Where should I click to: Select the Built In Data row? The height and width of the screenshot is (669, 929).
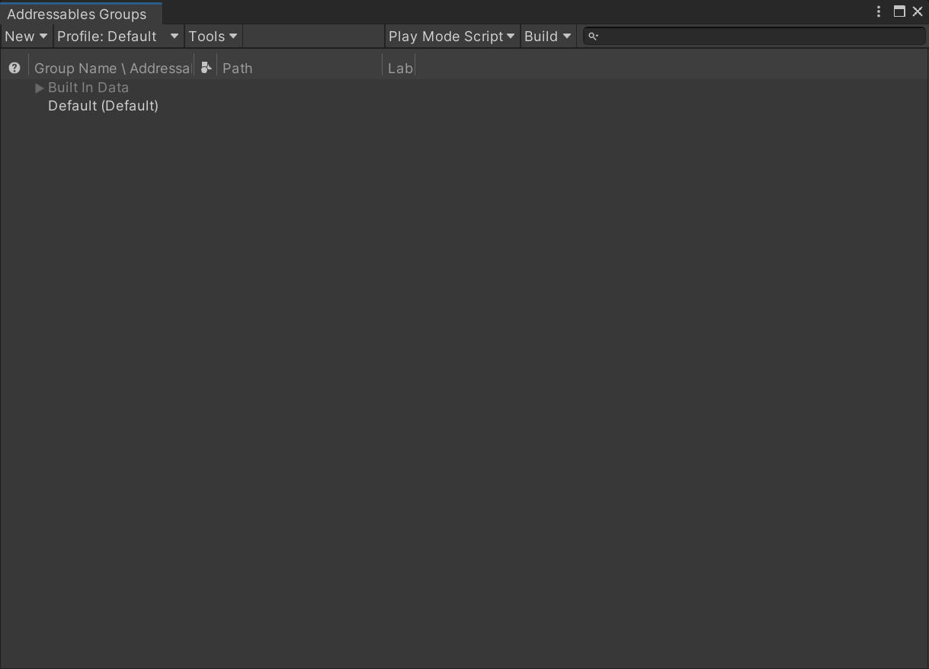pos(464,88)
